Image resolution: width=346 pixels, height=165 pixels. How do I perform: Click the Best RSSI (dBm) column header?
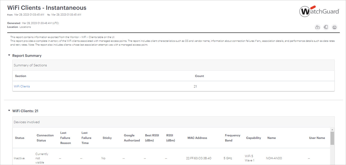[152, 138]
